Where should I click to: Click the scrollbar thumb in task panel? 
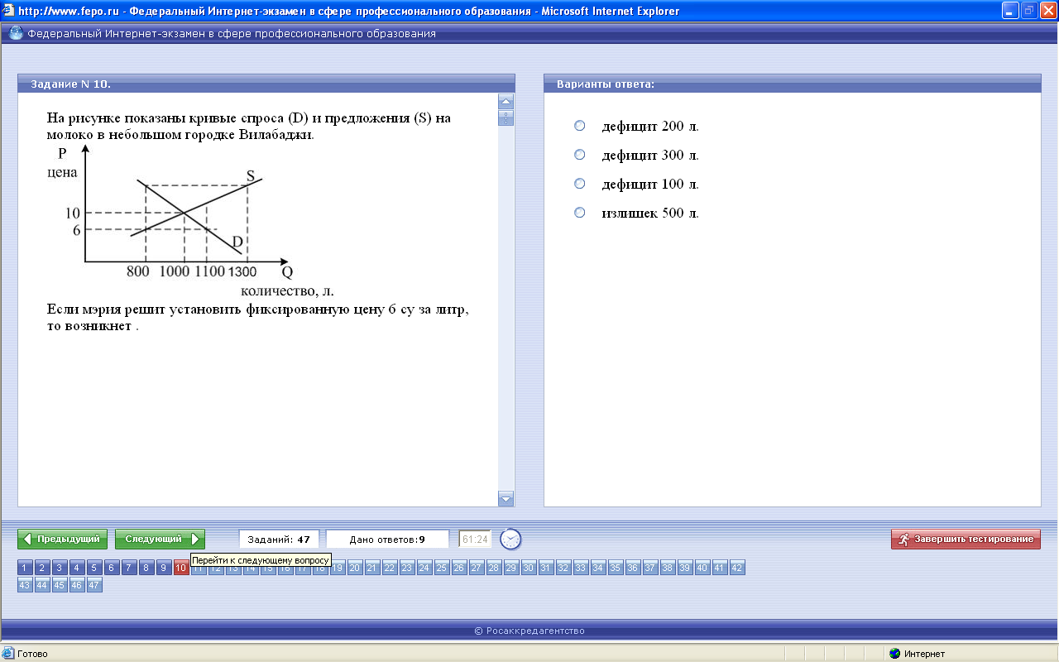coord(506,118)
